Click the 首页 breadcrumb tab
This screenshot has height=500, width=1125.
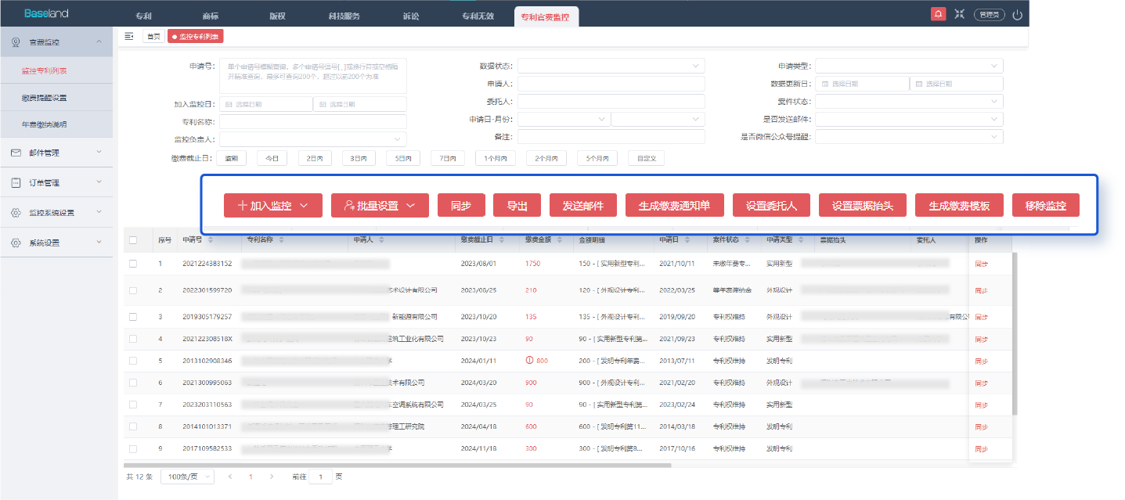coord(153,36)
